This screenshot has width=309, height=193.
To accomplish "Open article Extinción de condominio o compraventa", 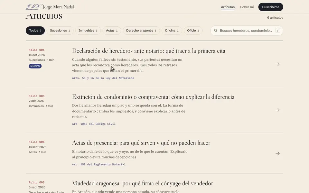I will pos(153,97).
